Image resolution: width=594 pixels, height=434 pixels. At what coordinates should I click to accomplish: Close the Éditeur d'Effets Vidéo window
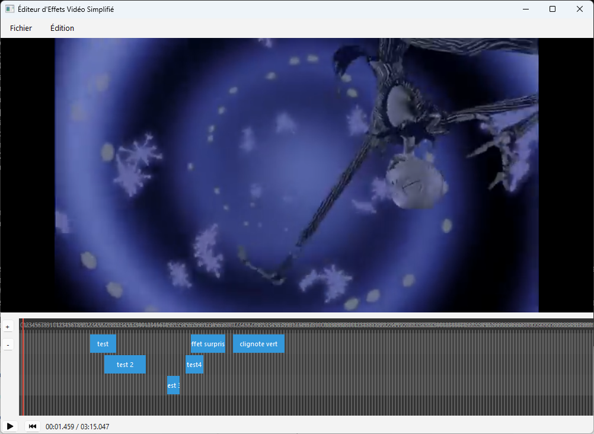click(x=579, y=9)
